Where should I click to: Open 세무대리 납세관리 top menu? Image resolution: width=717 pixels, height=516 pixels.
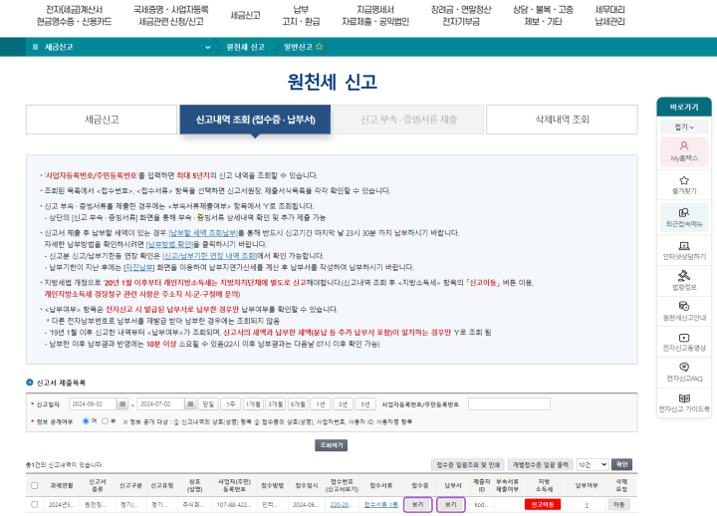point(610,15)
